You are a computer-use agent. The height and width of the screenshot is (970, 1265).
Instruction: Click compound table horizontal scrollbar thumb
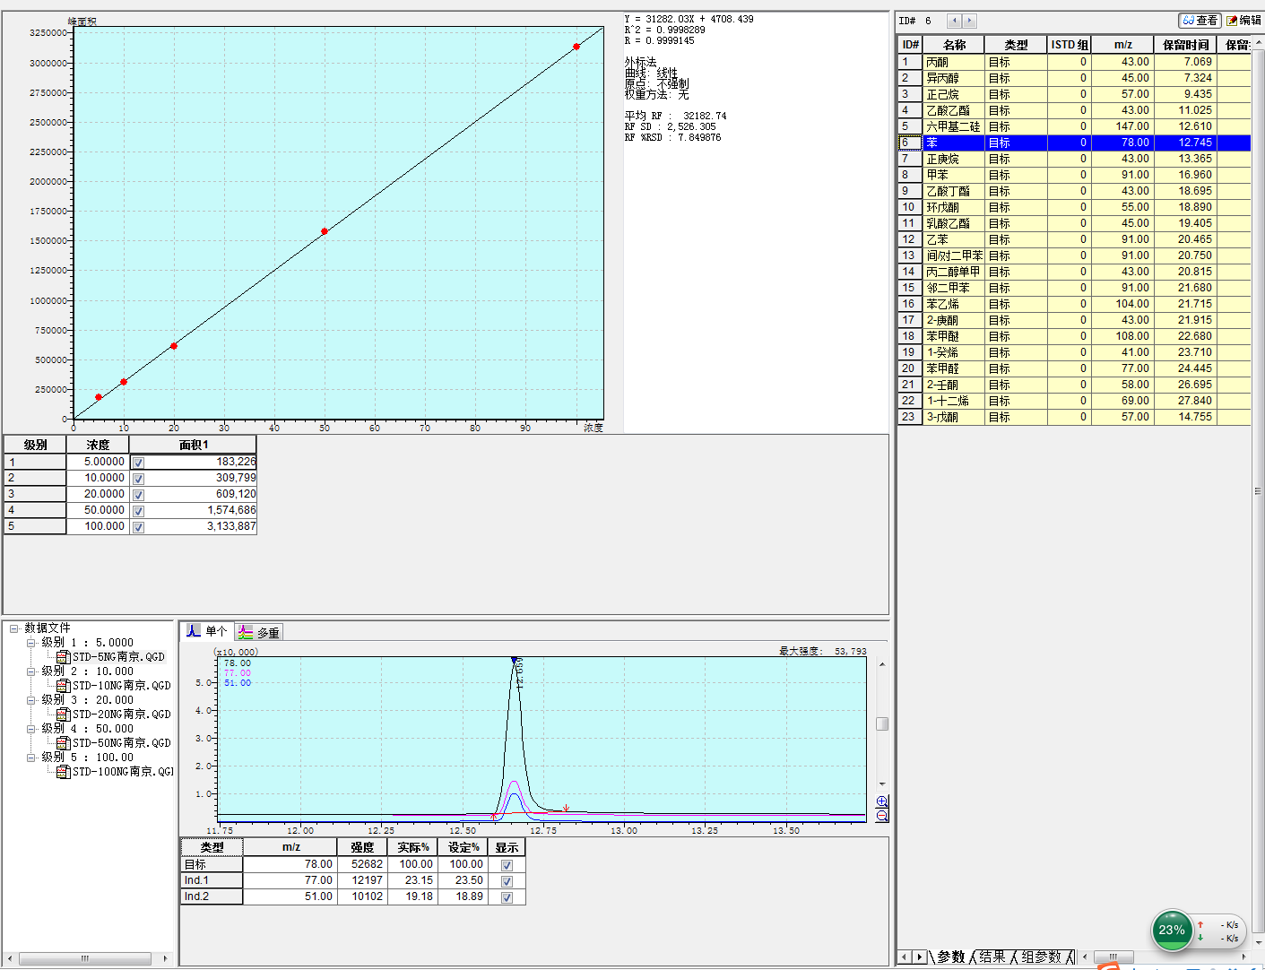point(1113,957)
